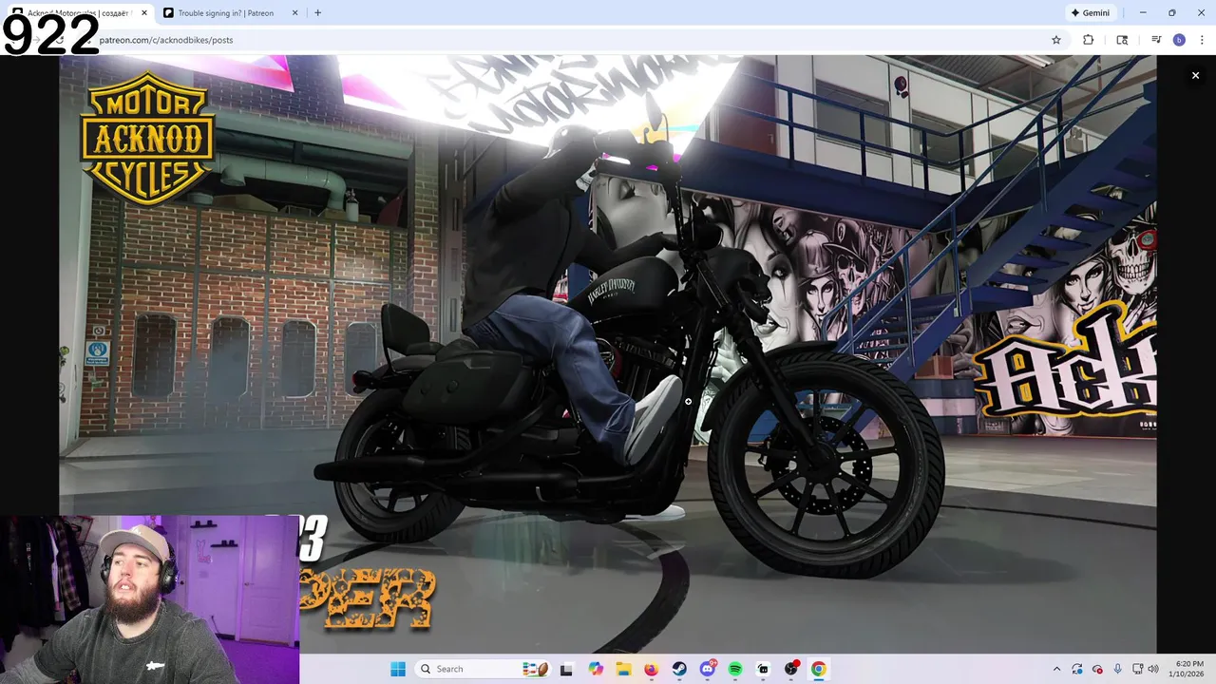
Task: Open the Chrome profile avatar
Action: pyautogui.click(x=1179, y=40)
